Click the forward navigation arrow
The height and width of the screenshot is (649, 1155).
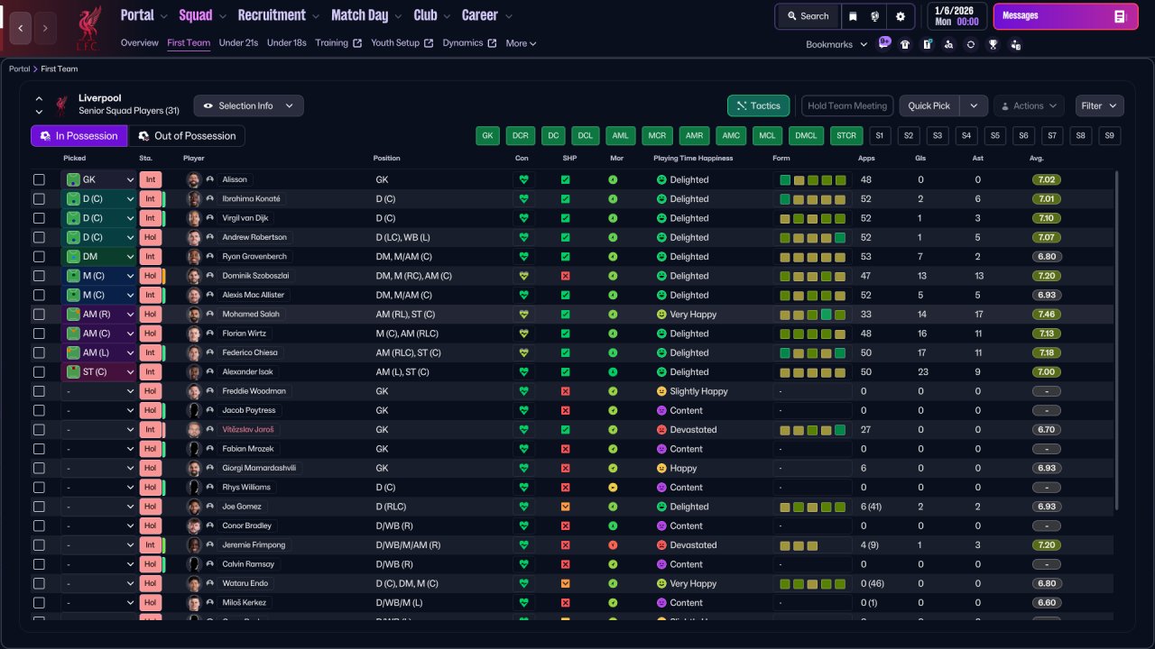click(45, 28)
